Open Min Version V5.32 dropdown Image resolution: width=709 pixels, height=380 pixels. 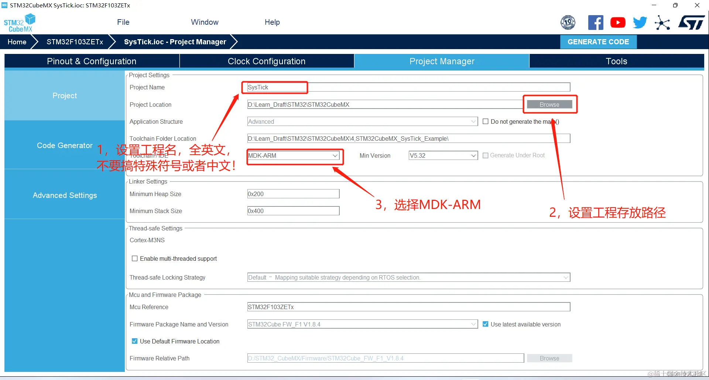[443, 155]
